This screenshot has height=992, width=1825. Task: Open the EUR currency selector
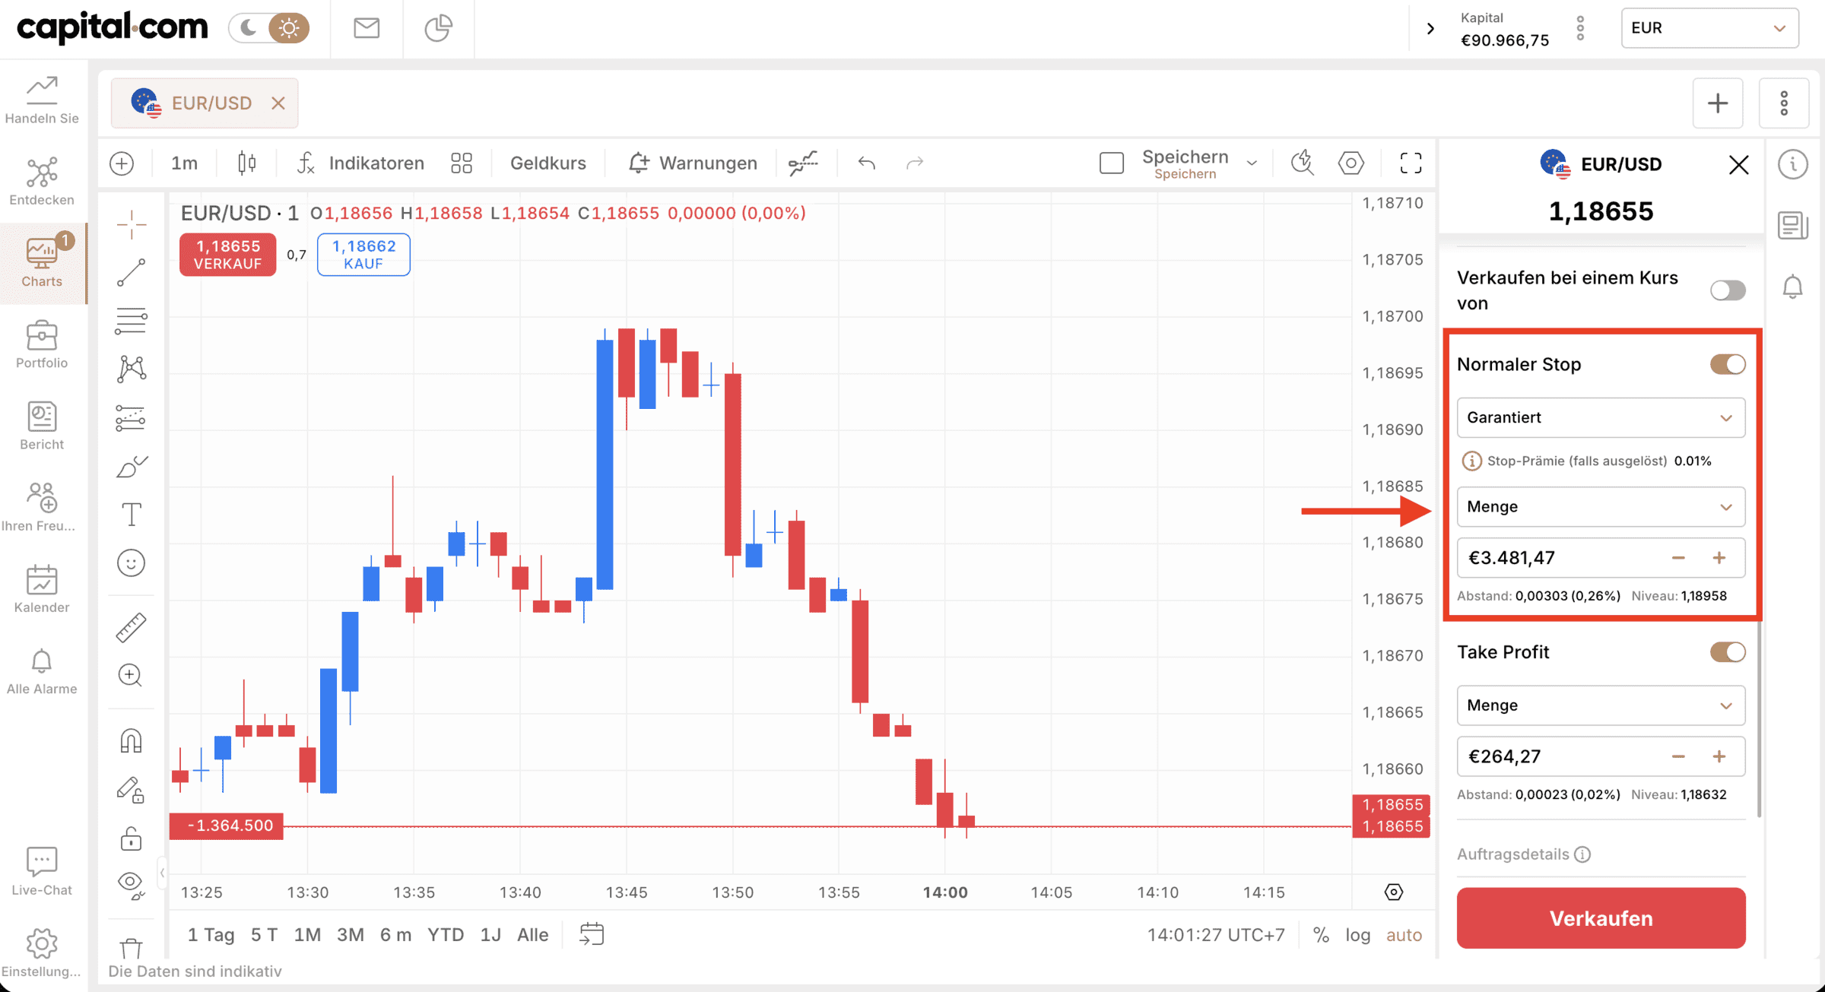tap(1709, 27)
